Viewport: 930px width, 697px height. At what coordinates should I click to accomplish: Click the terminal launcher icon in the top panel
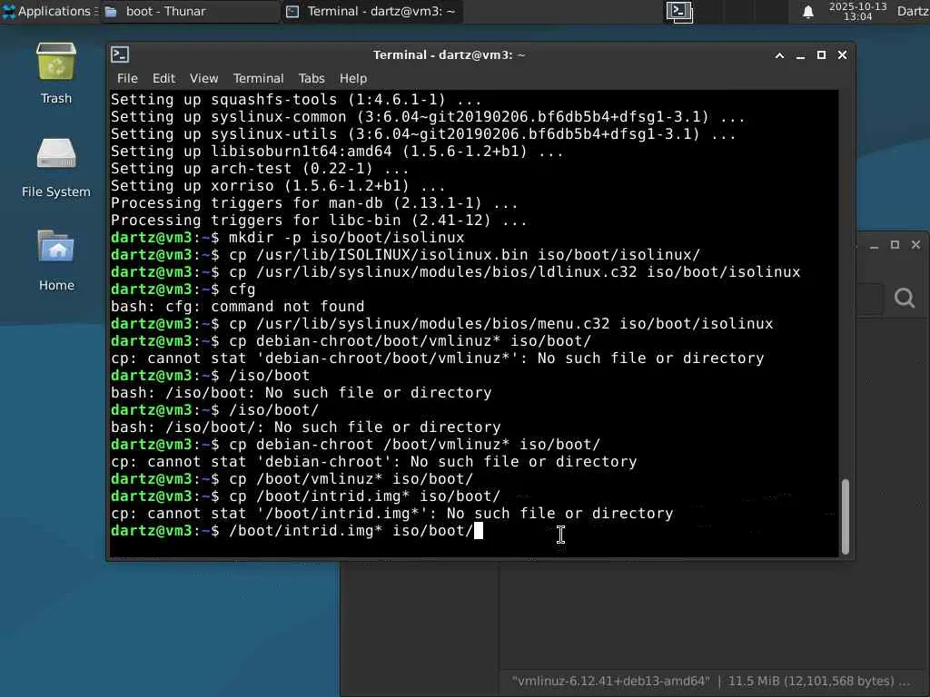pyautogui.click(x=679, y=12)
